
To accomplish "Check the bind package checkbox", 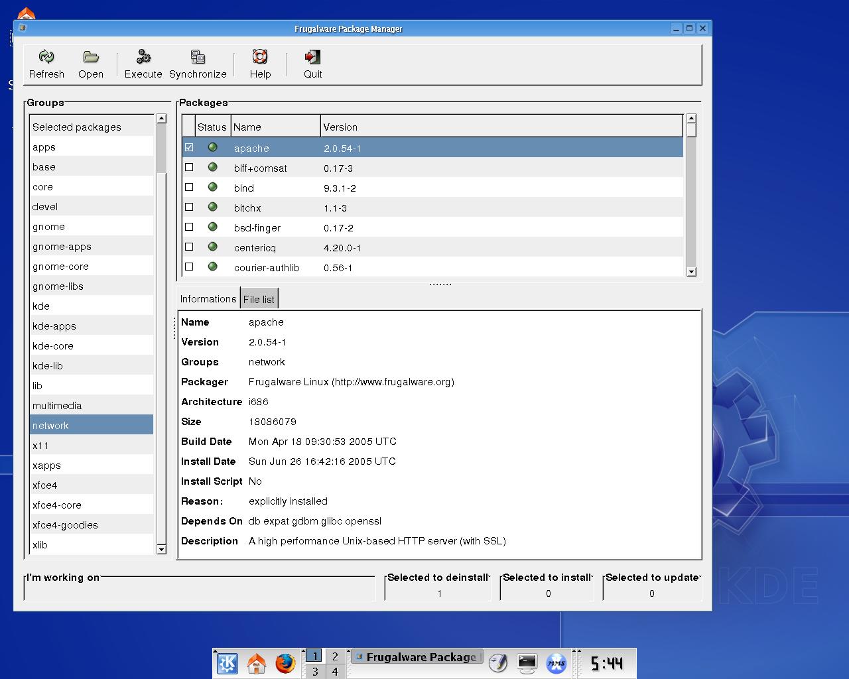I will tap(189, 187).
